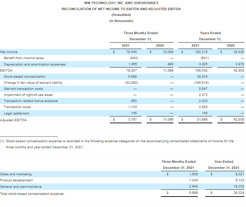Click Total stock-based compensation expense label
Viewport: 246px width, 207px height.
32,193
